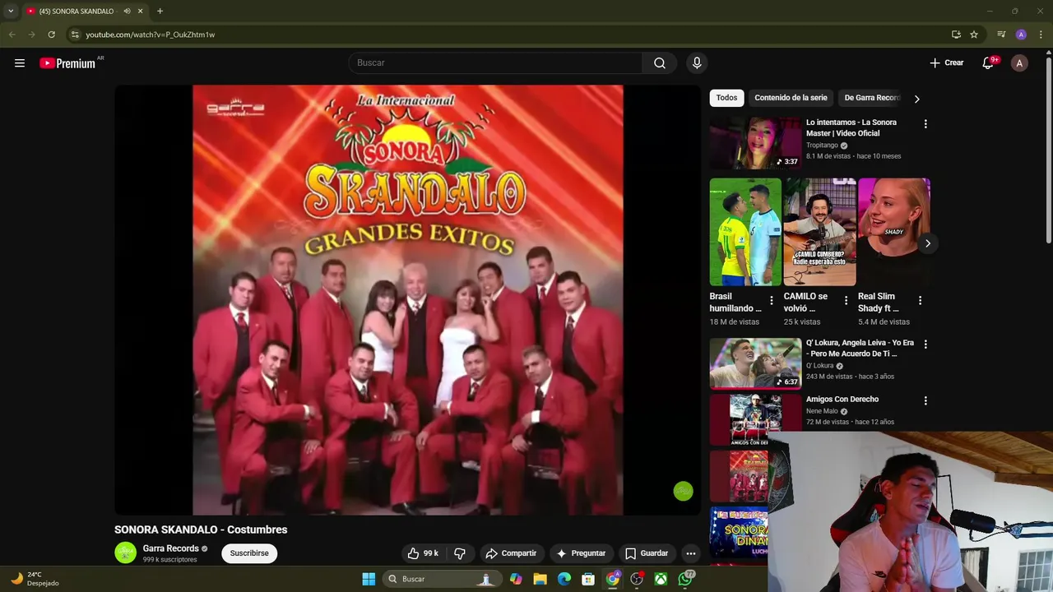Open options for Lo intentamos video

point(925,124)
